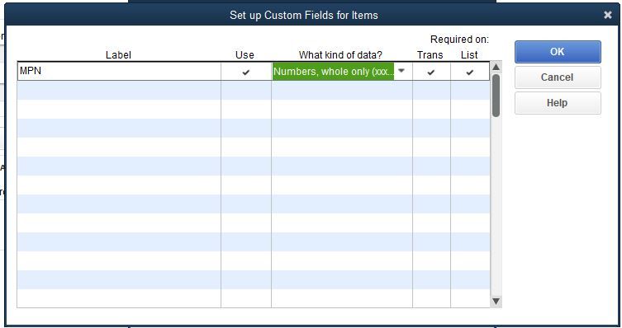Click the Required on: heading

click(x=459, y=40)
